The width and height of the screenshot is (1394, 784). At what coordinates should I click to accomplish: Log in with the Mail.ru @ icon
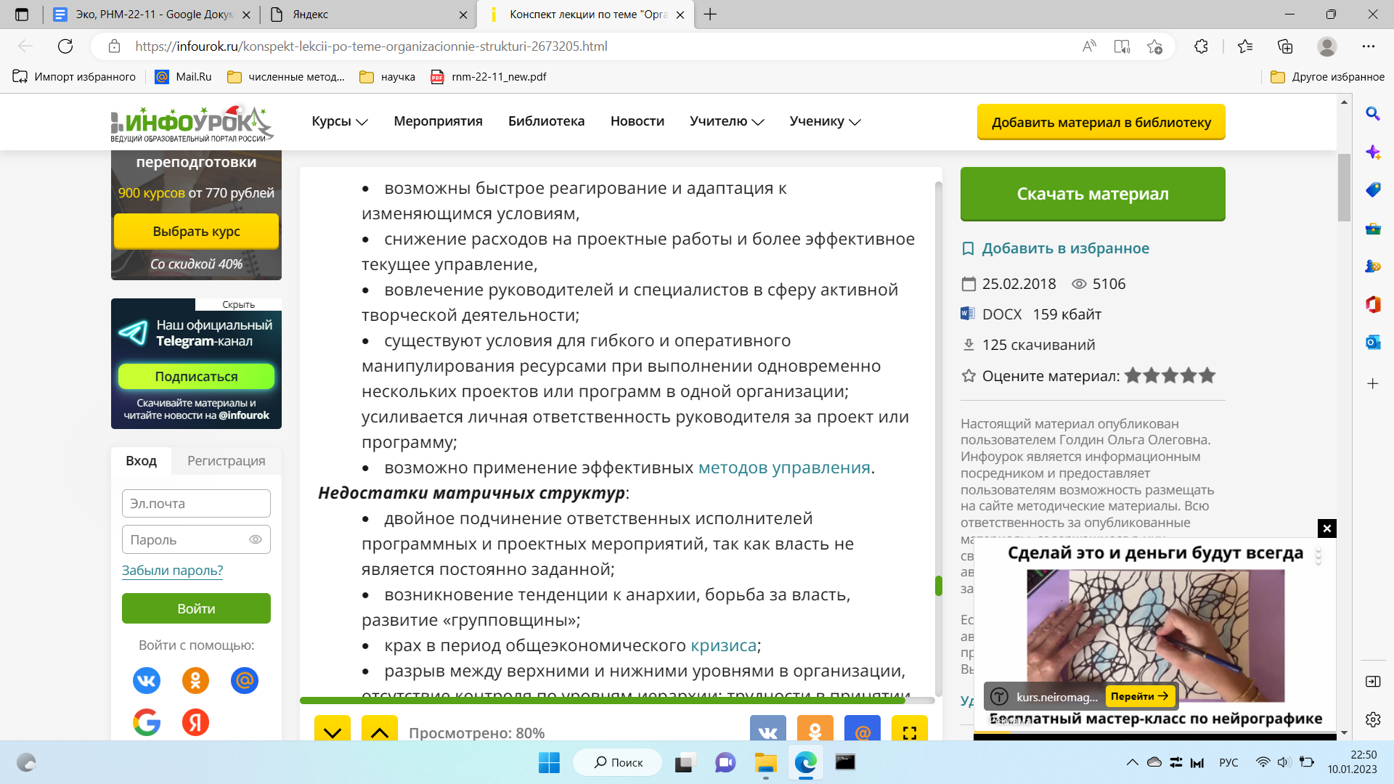(x=245, y=680)
